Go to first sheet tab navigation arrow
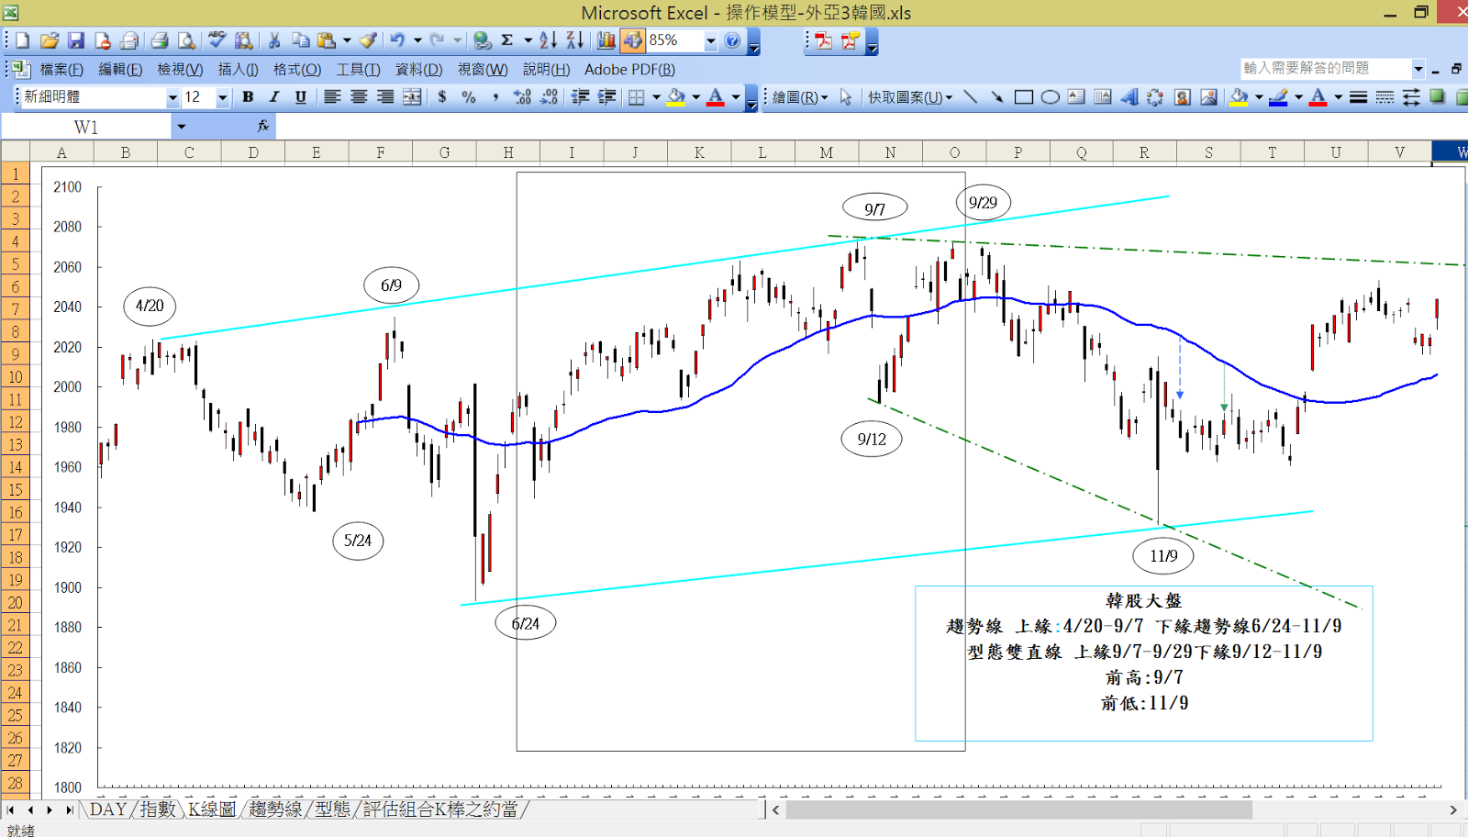Screen dimensions: 1468x837 (x=11, y=809)
